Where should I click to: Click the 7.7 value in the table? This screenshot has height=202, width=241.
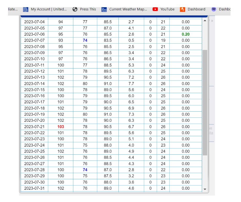click(131, 84)
